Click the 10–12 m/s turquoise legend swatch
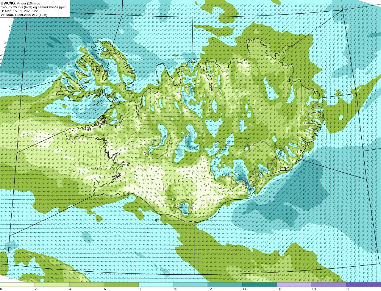The image size is (381, 291). coord(190,284)
